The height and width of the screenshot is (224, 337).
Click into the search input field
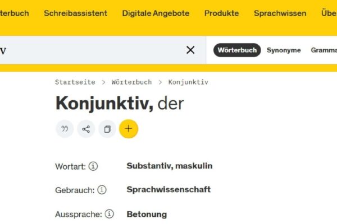pos(90,50)
